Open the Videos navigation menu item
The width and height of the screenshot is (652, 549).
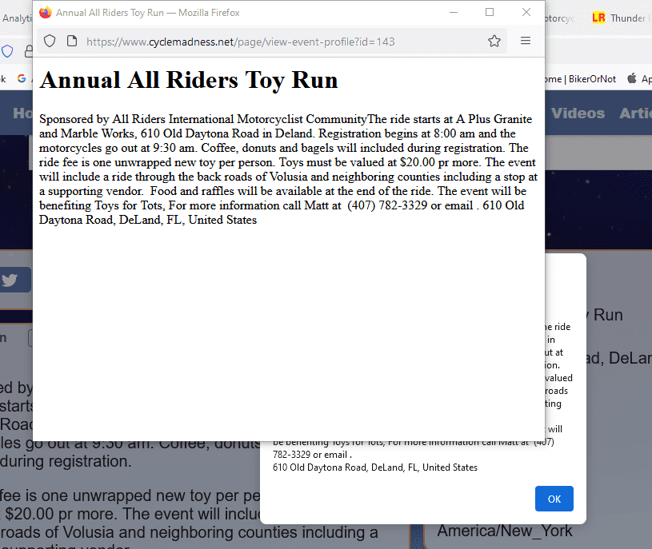click(x=578, y=113)
